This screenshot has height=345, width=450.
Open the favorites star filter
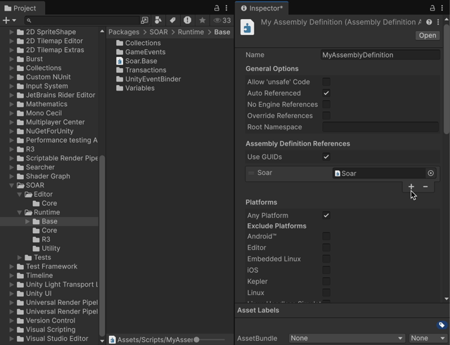pos(202,20)
